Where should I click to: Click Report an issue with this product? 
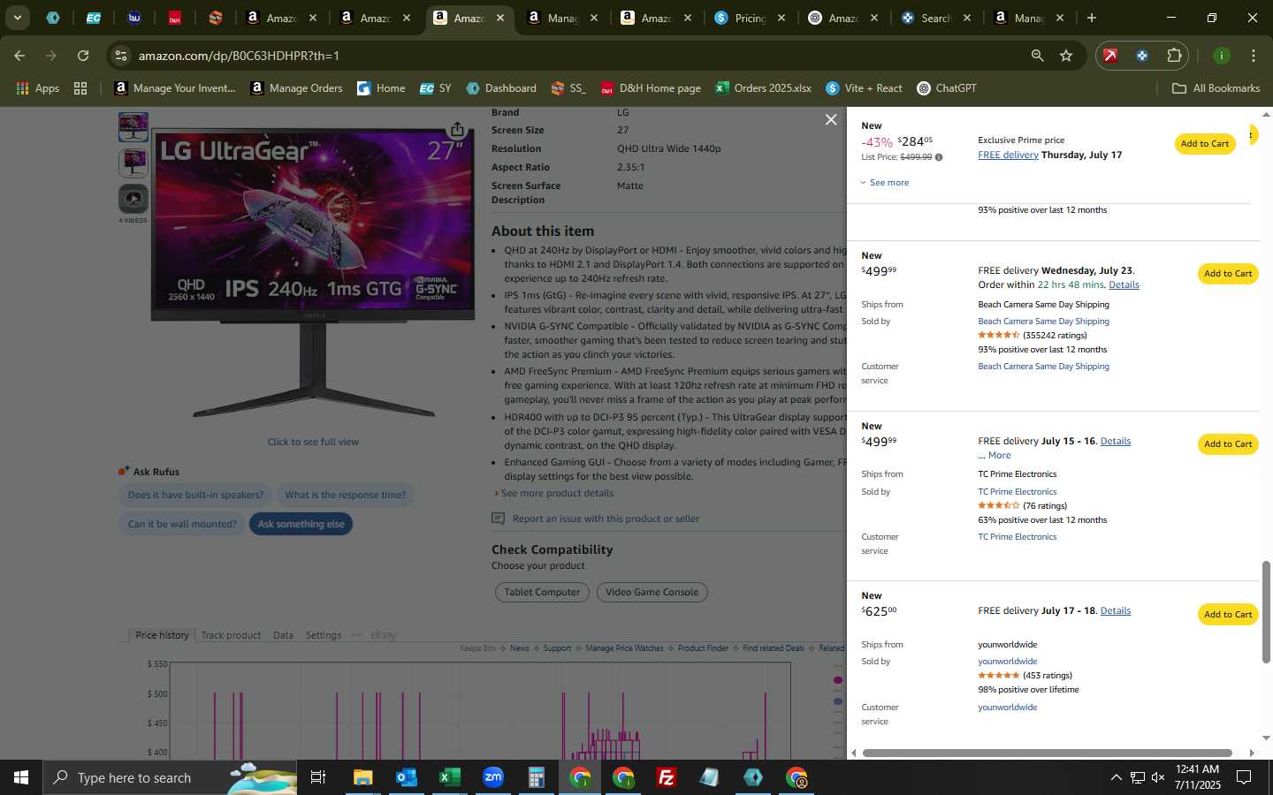tap(606, 519)
